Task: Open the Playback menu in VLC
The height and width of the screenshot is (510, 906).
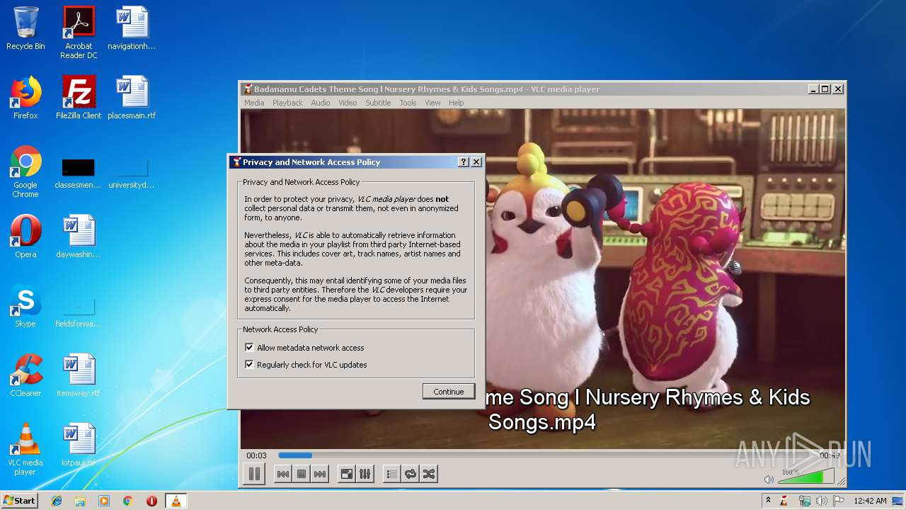Action: pyautogui.click(x=287, y=103)
